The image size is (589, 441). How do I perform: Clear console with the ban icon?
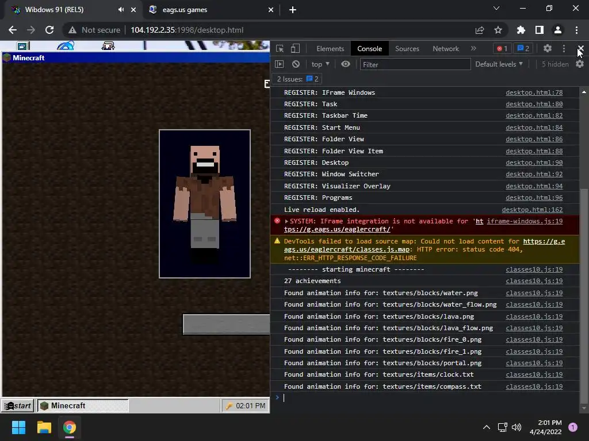[296, 64]
